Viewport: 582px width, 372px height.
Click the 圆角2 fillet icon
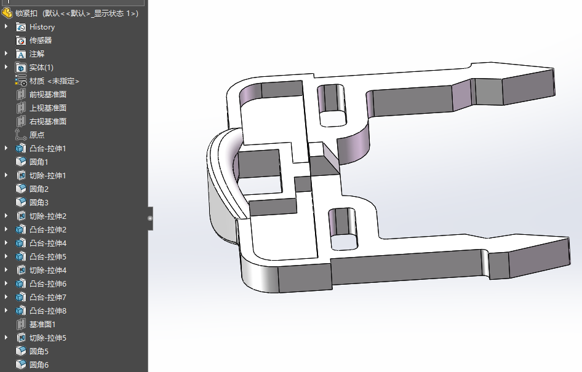(x=21, y=189)
